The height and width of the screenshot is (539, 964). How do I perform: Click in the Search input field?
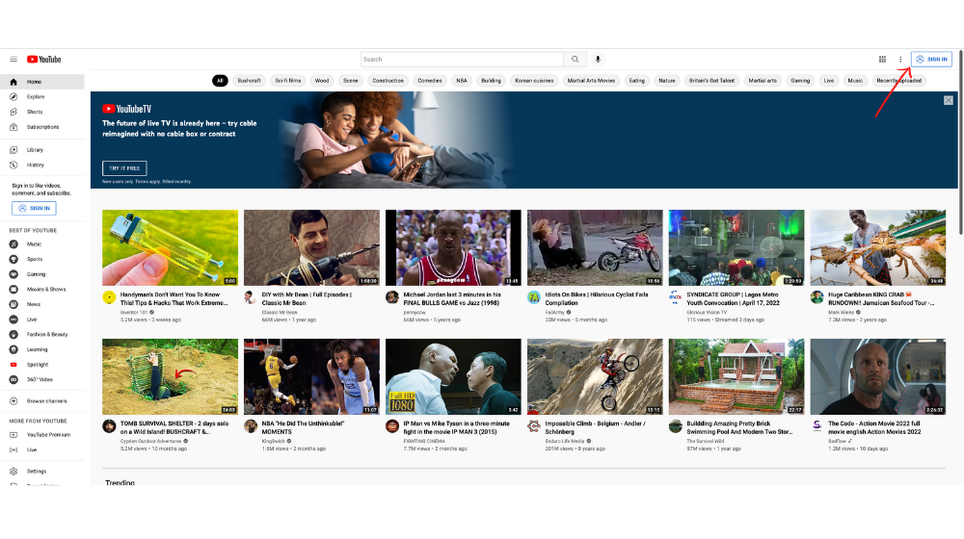click(x=462, y=60)
